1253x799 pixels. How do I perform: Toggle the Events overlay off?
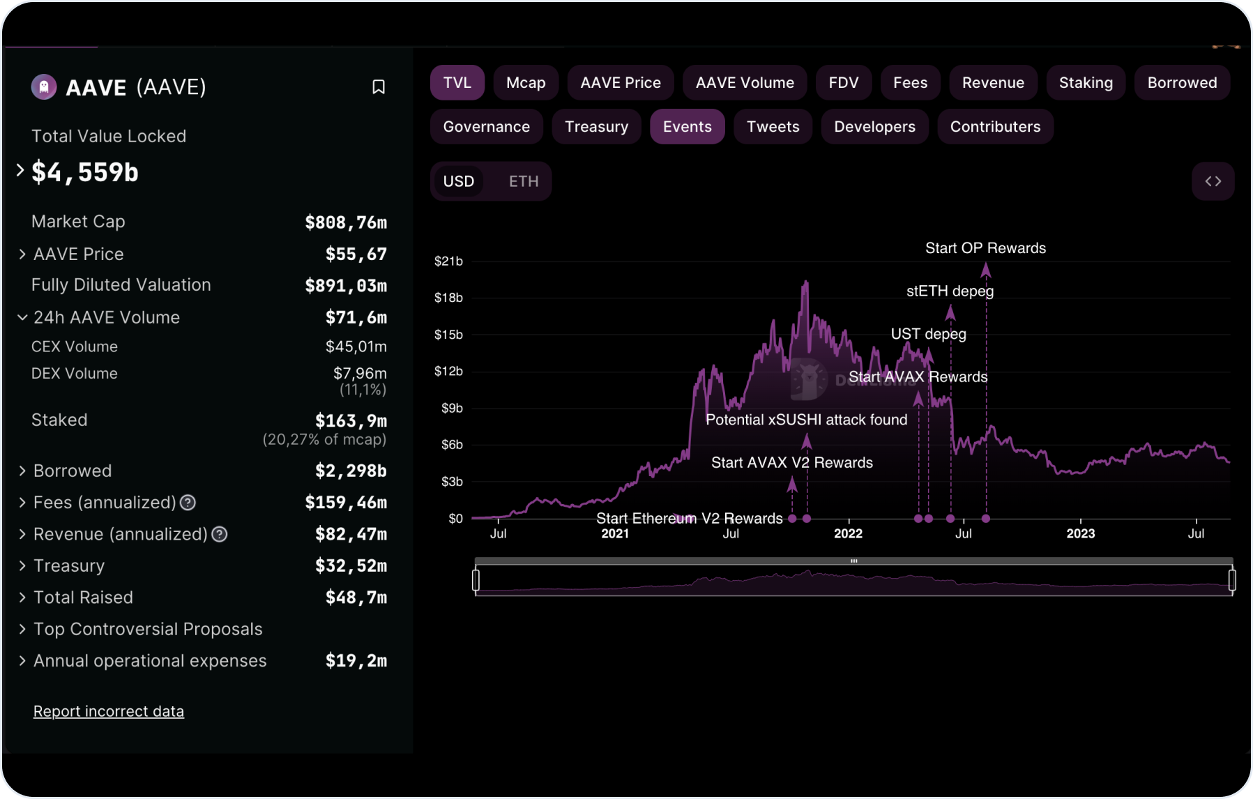[688, 127]
